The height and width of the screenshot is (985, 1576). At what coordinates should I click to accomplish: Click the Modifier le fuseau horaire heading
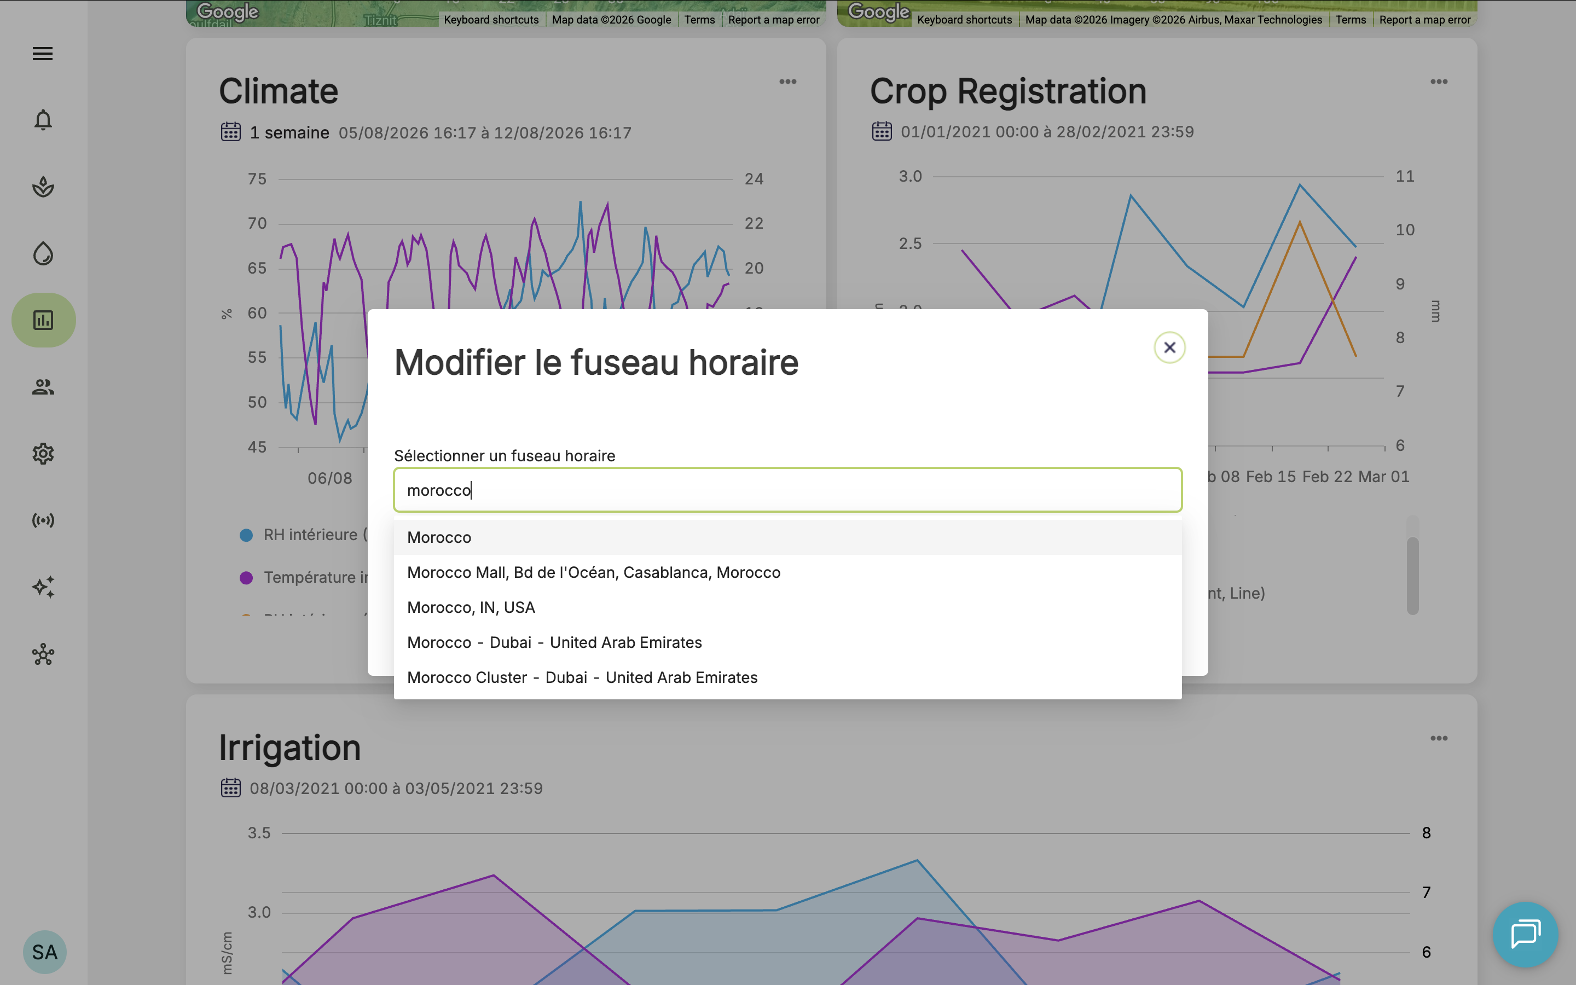pos(596,362)
